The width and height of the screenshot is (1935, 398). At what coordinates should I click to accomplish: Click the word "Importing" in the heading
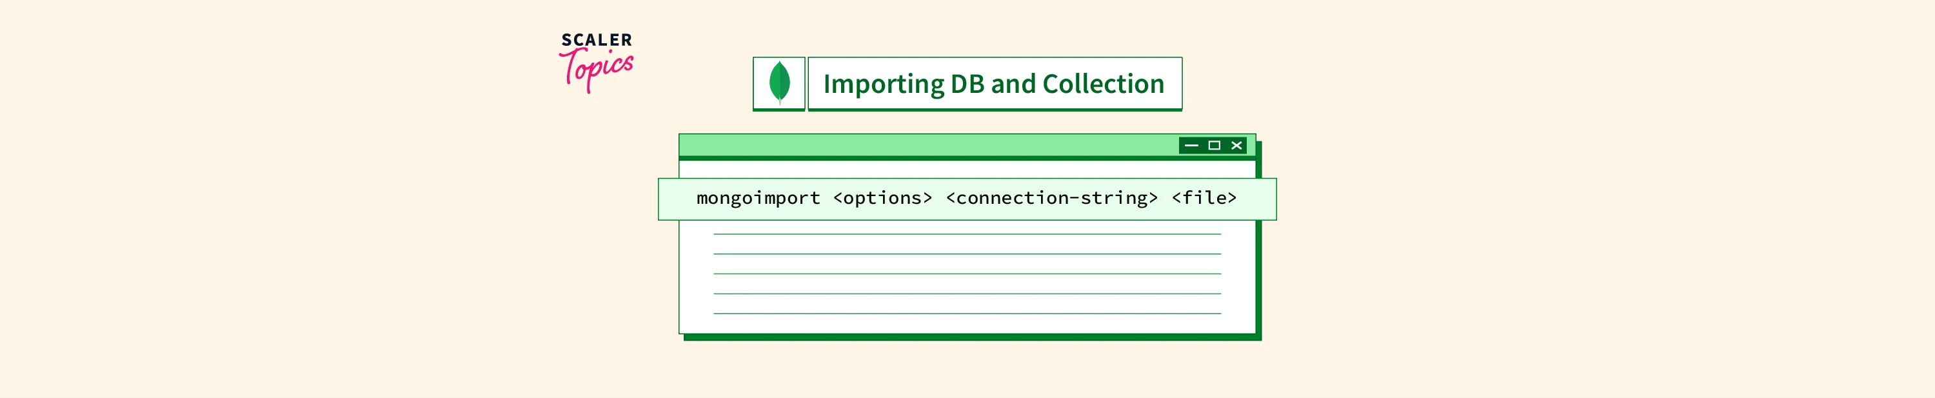884,84
